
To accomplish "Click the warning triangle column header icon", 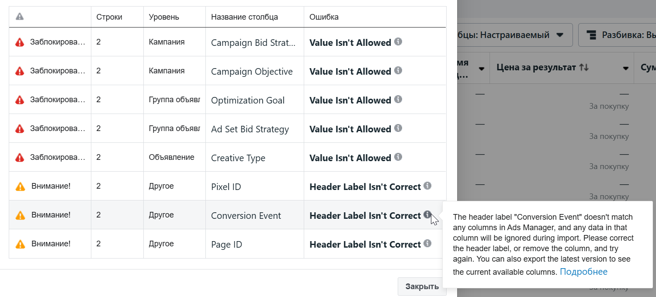I will [x=20, y=17].
